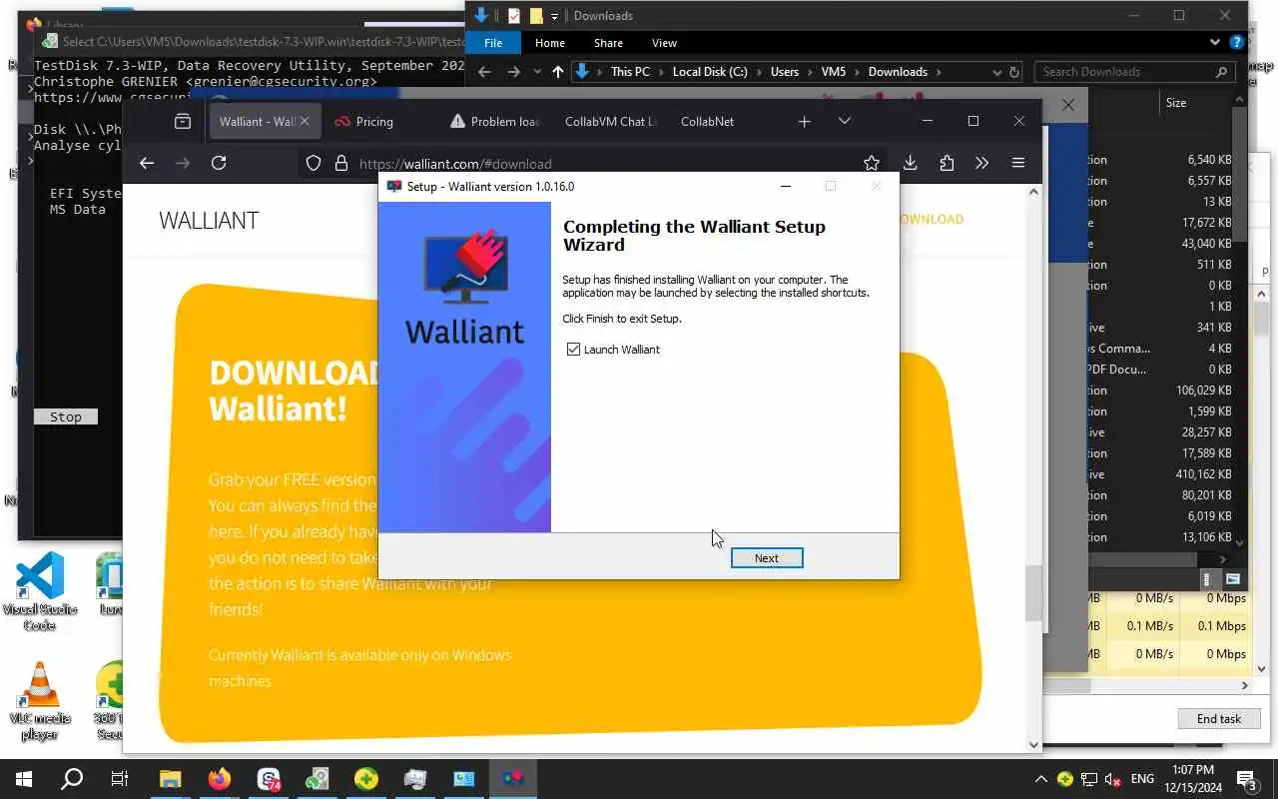Image resolution: width=1278 pixels, height=799 pixels.
Task: Click the Firefox forward arrow button
Action: click(183, 163)
